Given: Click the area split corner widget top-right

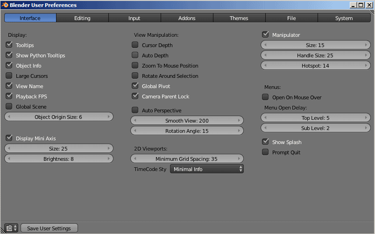Looking at the screenshot, I should 372,12.
